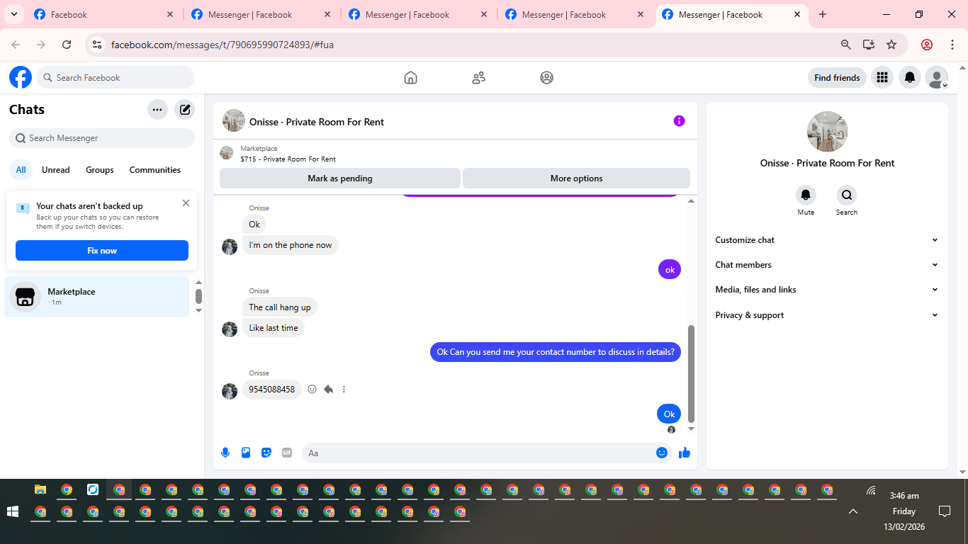Click the Find friends button
The height and width of the screenshot is (544, 968).
(x=837, y=78)
